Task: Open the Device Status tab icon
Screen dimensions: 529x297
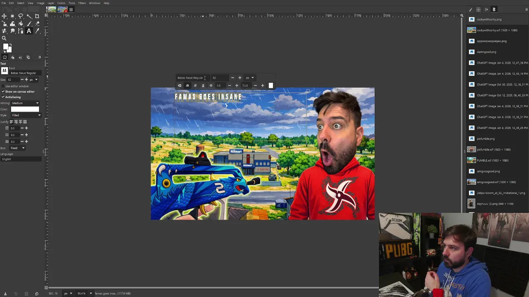Action: pos(12,57)
